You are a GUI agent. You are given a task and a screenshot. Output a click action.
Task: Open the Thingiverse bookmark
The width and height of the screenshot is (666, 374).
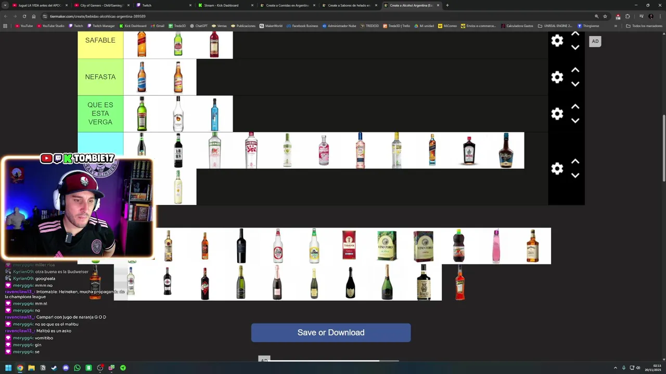pos(588,25)
